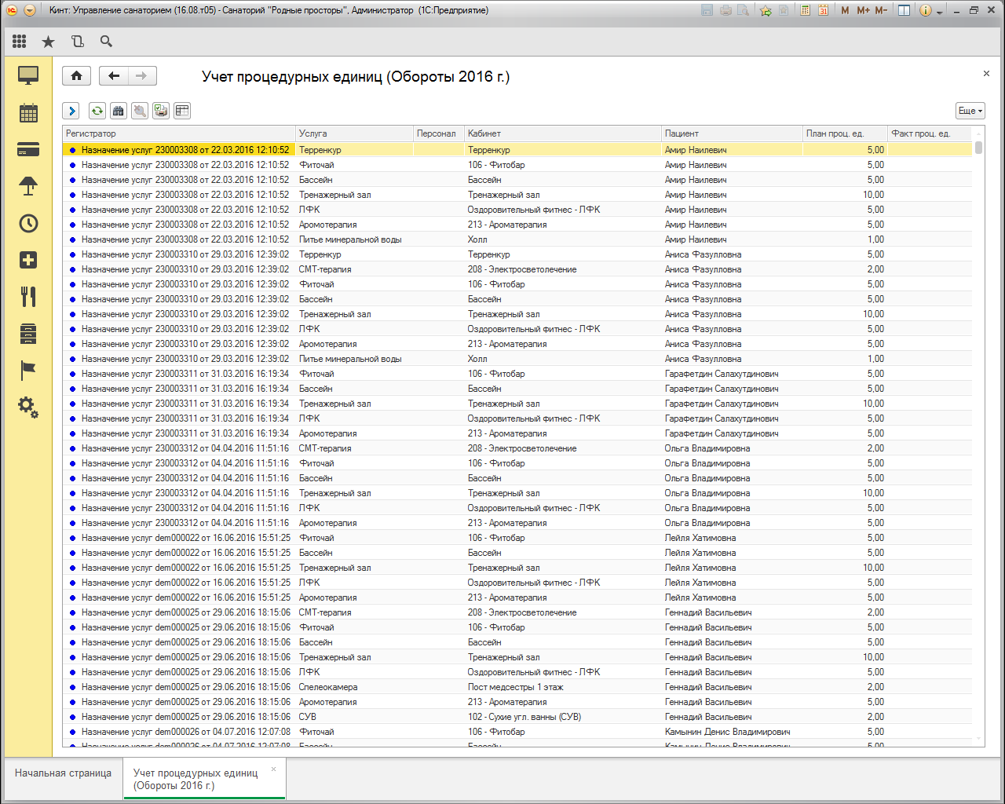Open the settings gears sidebar section
1005x804 pixels.
[x=28, y=407]
